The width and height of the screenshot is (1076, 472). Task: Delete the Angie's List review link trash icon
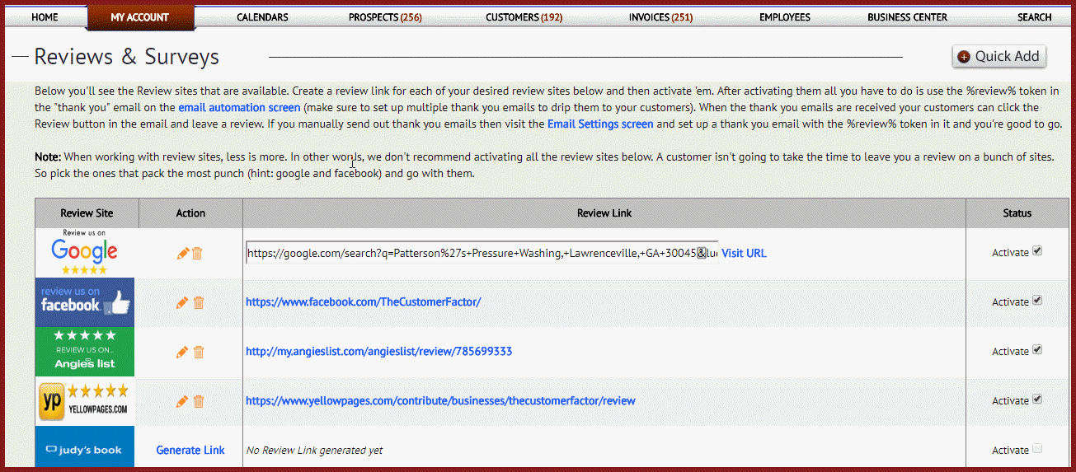pyautogui.click(x=198, y=353)
